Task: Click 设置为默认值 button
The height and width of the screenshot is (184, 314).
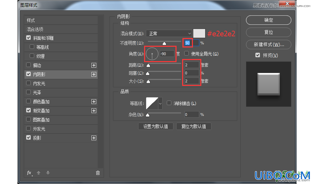Action: (x=156, y=126)
